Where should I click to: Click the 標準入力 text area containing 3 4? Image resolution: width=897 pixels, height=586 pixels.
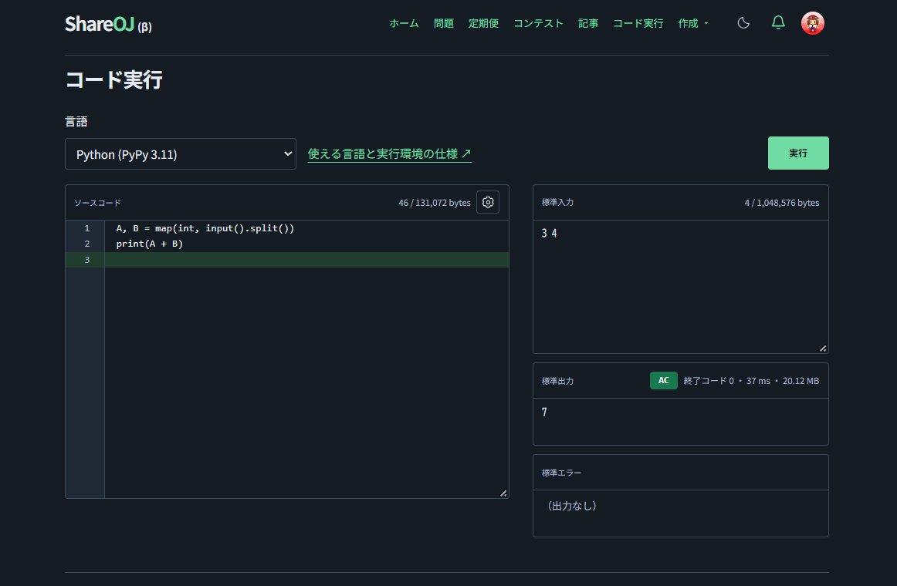[x=680, y=287]
